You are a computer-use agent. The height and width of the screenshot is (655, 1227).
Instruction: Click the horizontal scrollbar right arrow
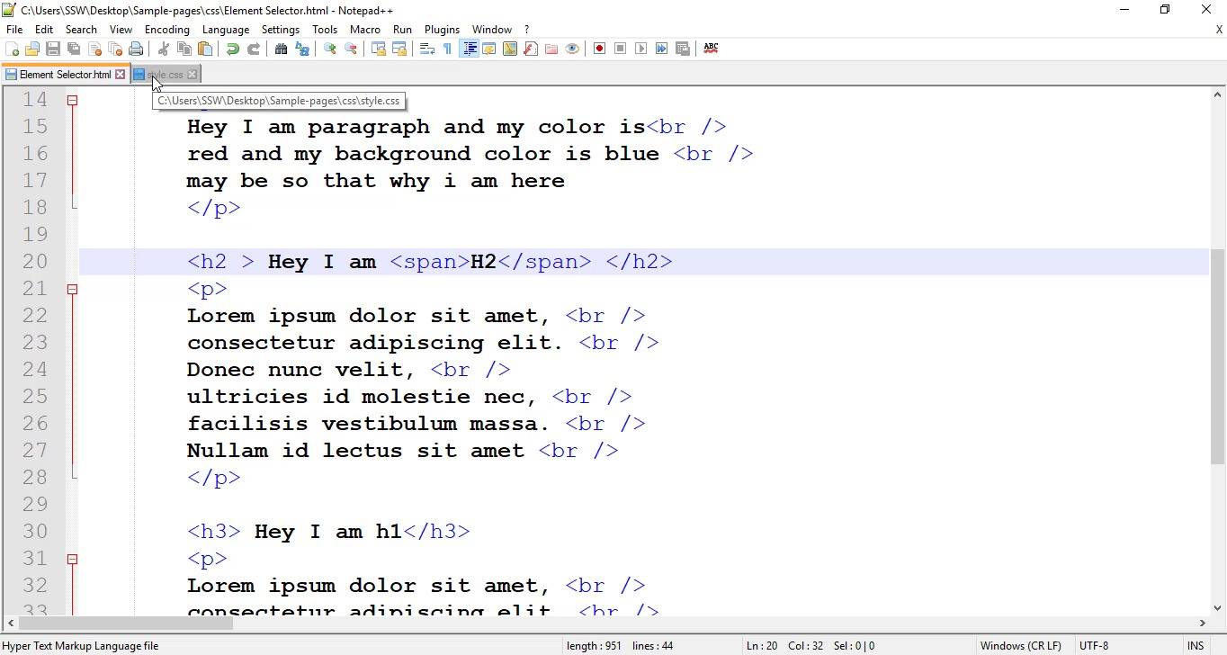(x=1202, y=623)
